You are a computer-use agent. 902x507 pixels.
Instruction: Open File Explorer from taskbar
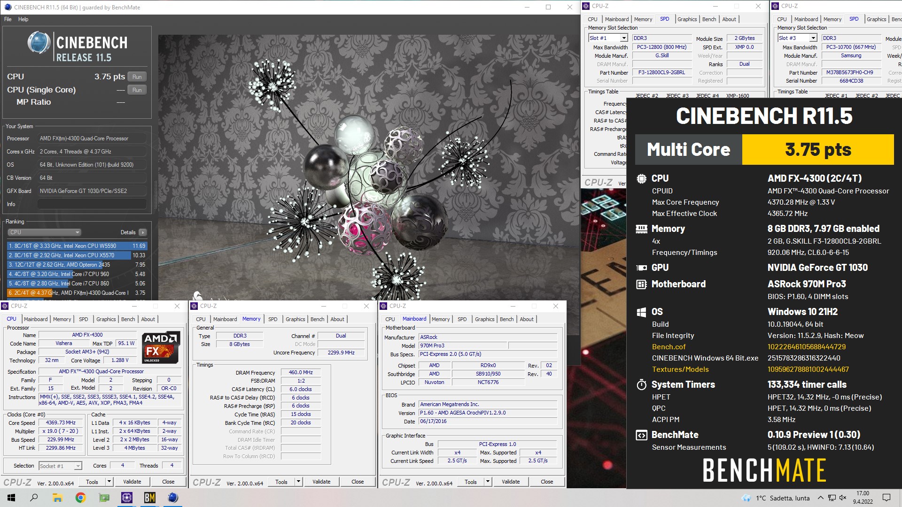pyautogui.click(x=57, y=498)
